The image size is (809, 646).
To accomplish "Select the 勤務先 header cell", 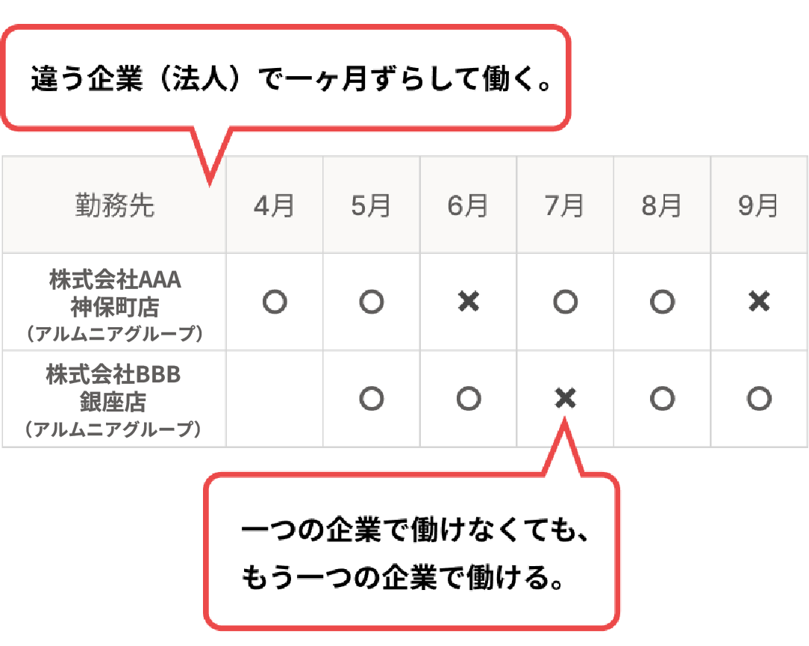I will pos(114,205).
